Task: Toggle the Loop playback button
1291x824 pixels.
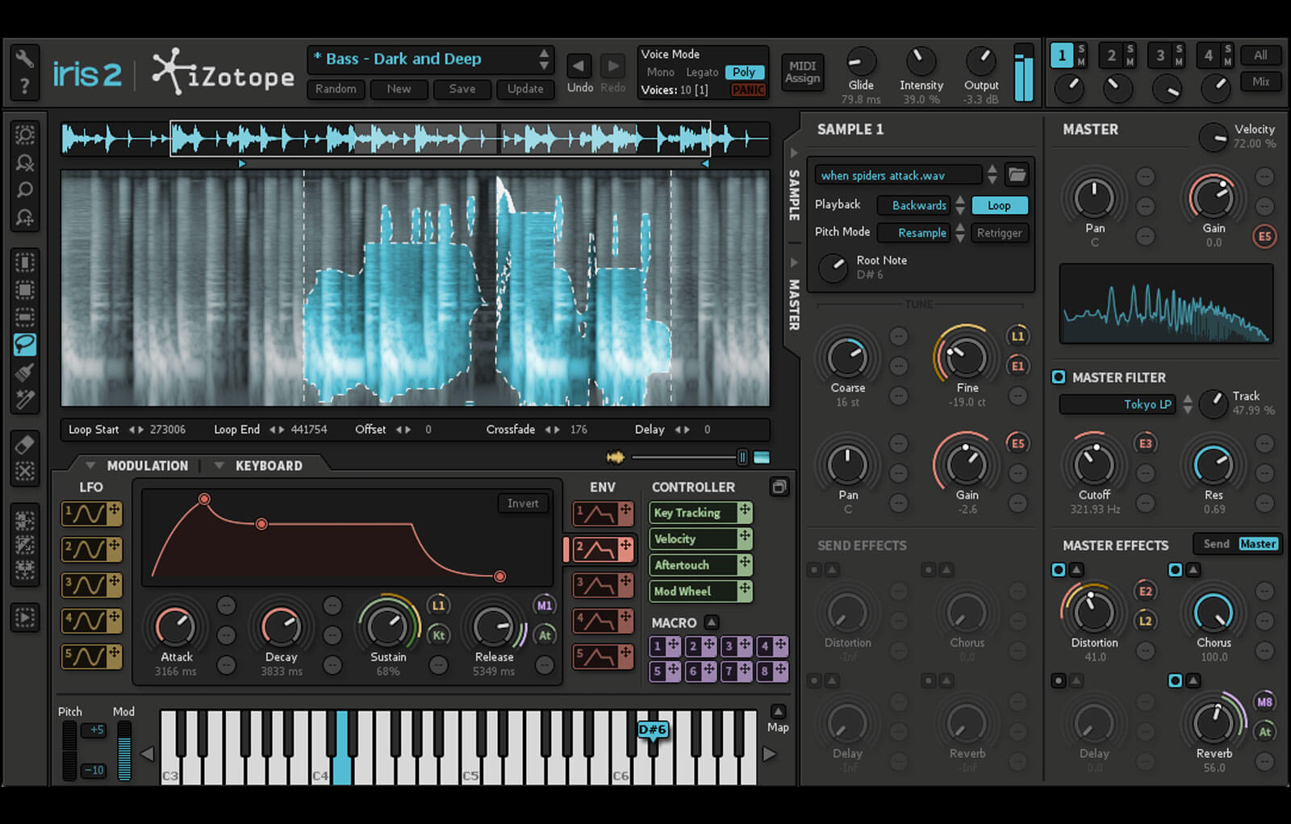Action: pyautogui.click(x=999, y=206)
